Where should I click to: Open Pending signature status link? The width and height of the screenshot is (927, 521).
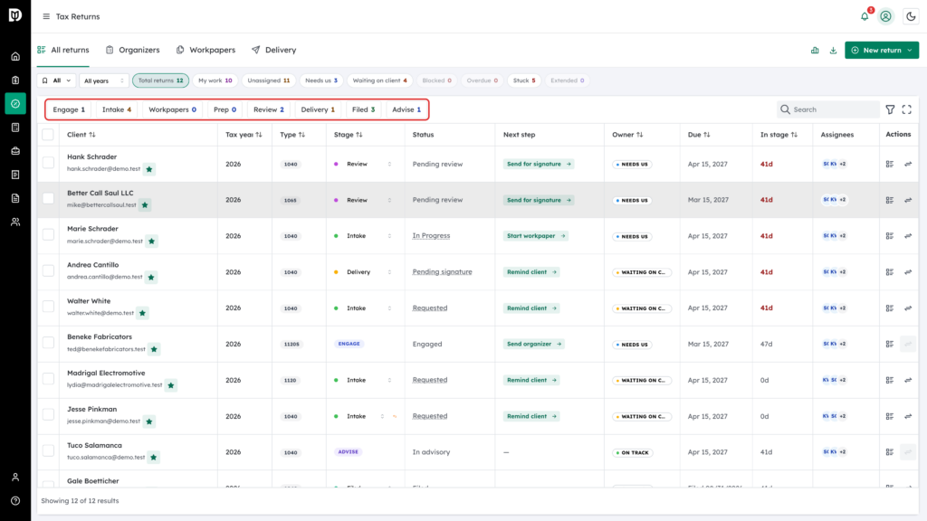pos(442,271)
